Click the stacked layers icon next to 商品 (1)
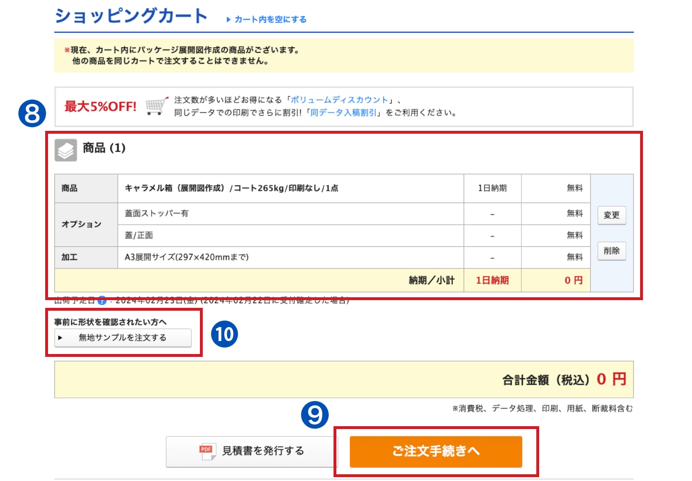The image size is (692, 481). [65, 150]
